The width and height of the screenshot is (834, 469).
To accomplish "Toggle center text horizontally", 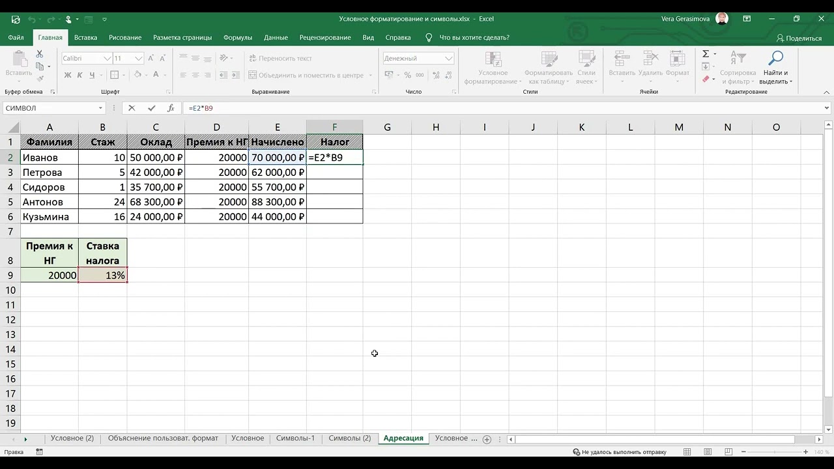I will point(195,76).
